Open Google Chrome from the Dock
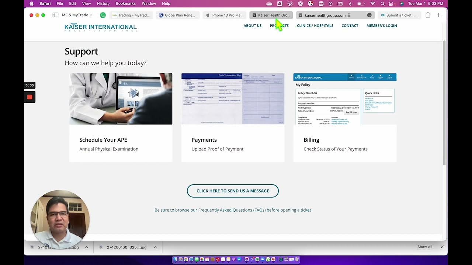 tap(186, 259)
